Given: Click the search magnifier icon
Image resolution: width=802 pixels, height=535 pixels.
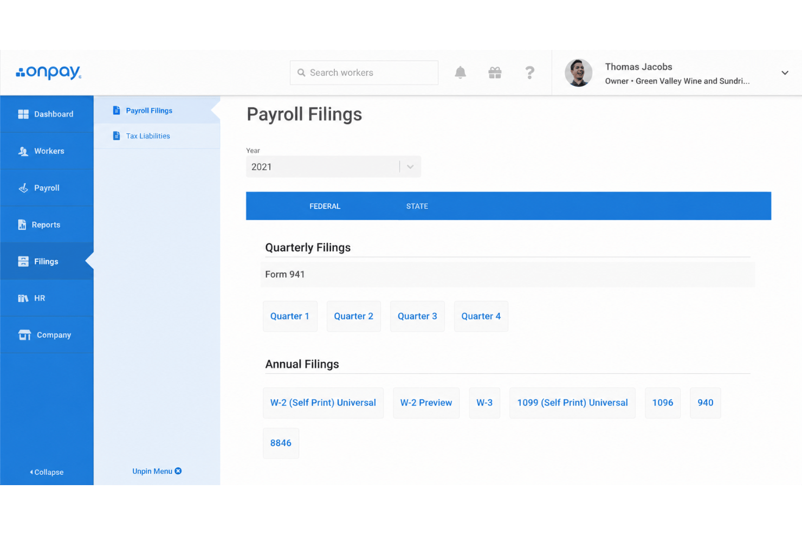Looking at the screenshot, I should click(x=301, y=73).
